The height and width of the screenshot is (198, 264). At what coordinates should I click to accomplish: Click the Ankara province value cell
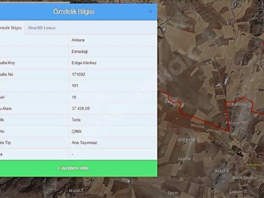[x=78, y=40]
